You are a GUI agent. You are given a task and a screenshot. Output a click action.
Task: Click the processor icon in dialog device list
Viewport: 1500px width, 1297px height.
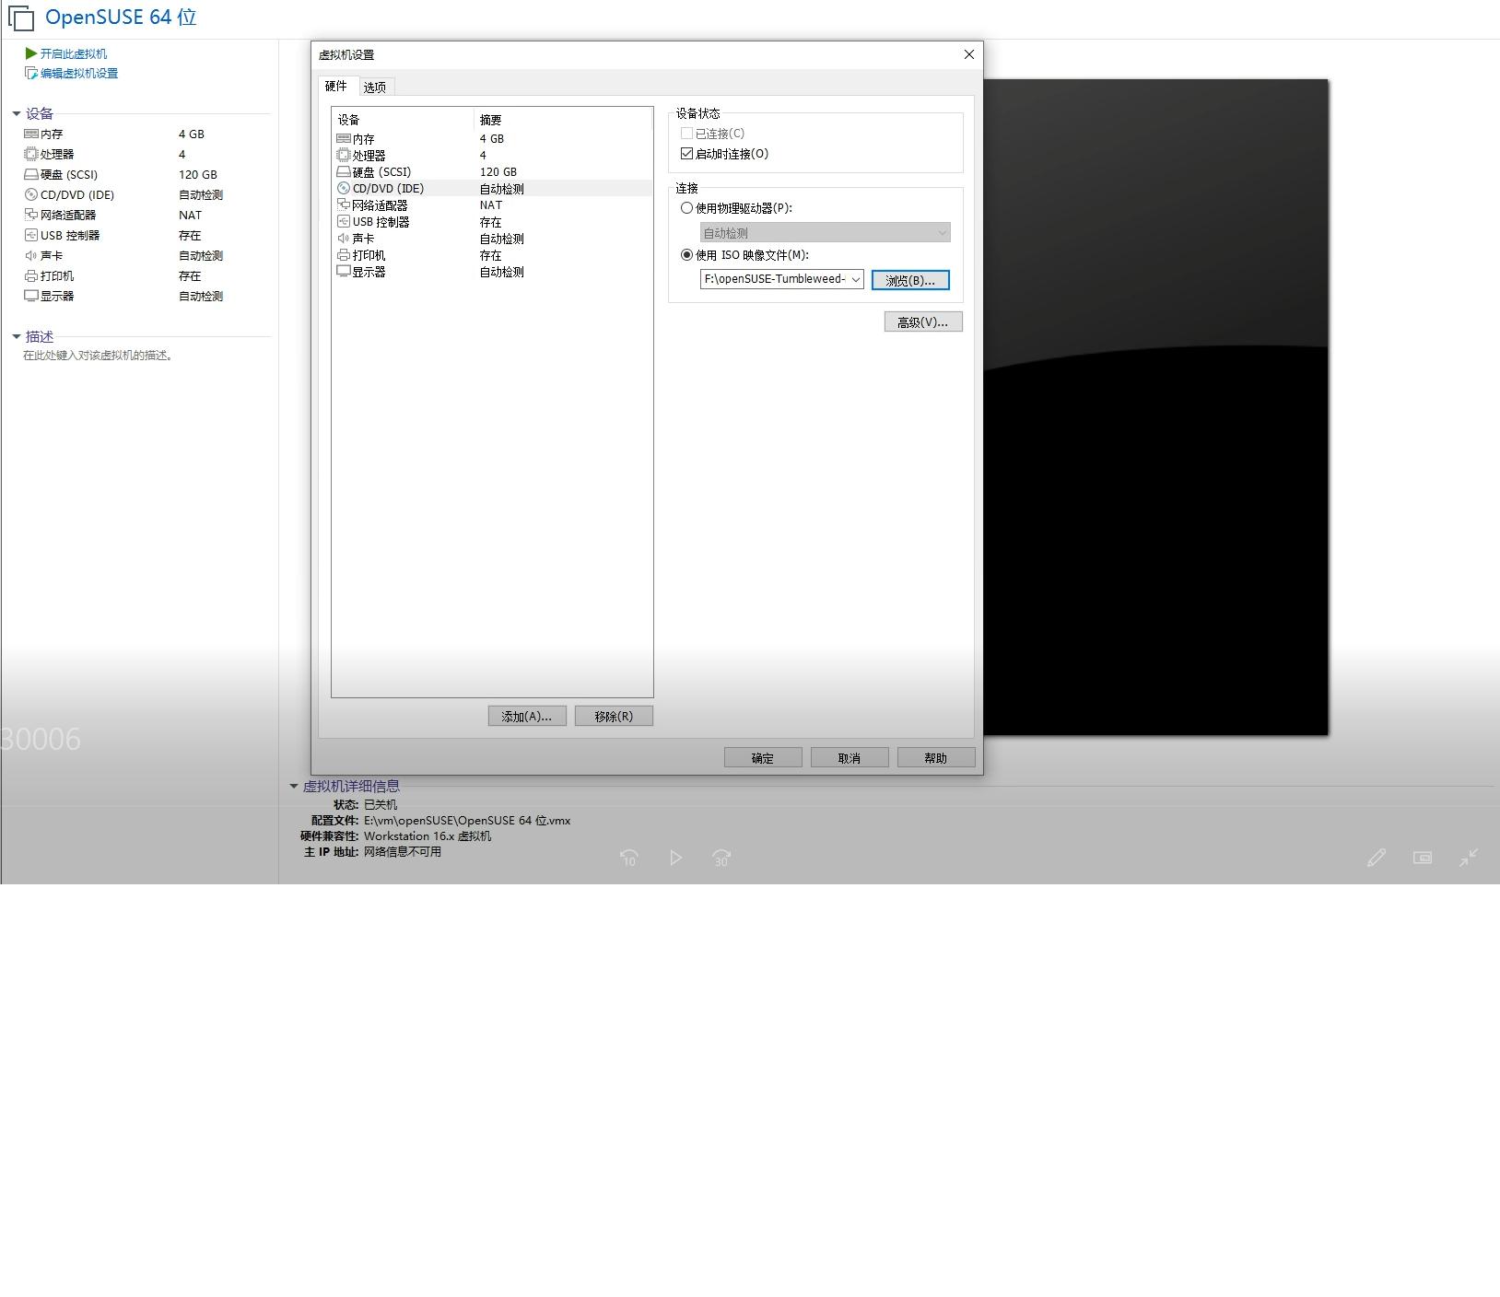tap(344, 155)
